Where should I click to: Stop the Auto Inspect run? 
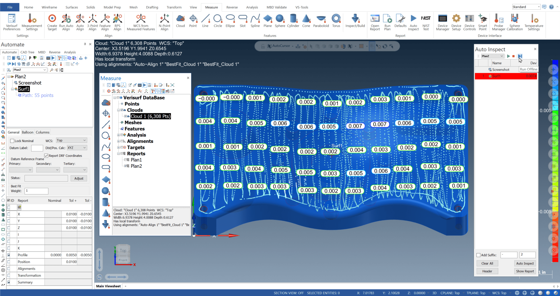(513, 56)
